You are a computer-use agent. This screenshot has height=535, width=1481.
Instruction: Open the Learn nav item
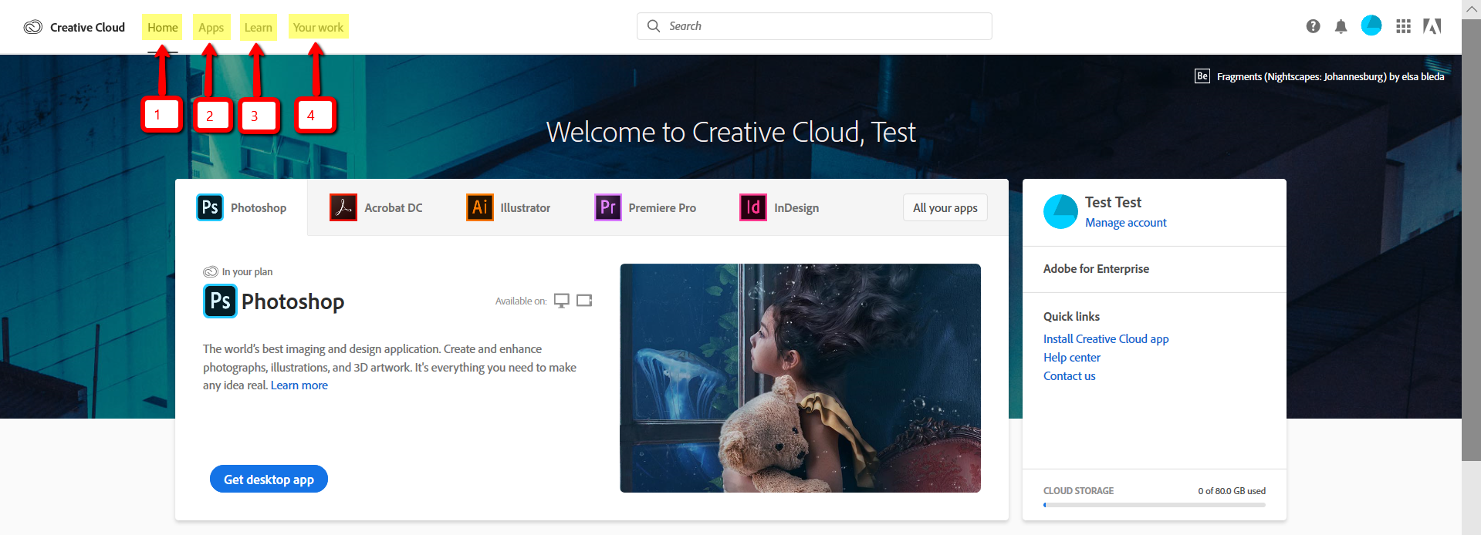[x=258, y=27]
